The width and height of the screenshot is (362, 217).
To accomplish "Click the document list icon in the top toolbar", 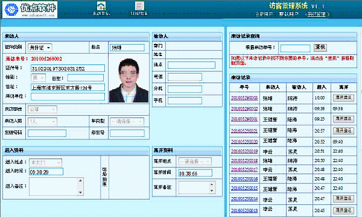I will pyautogui.click(x=139, y=6).
